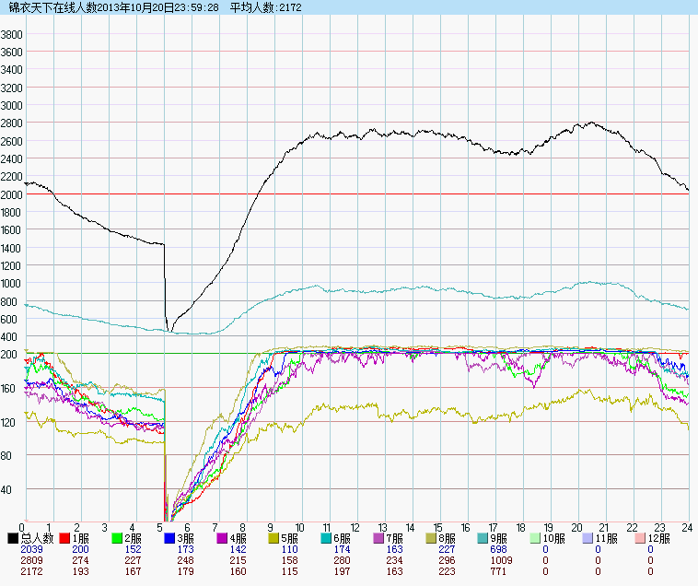Click the 3800 label on the y-axis
The image size is (698, 586).
click(12, 34)
